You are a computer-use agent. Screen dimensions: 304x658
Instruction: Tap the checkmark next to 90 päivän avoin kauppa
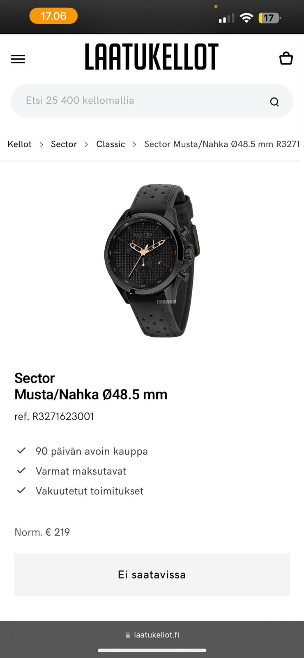tap(21, 451)
